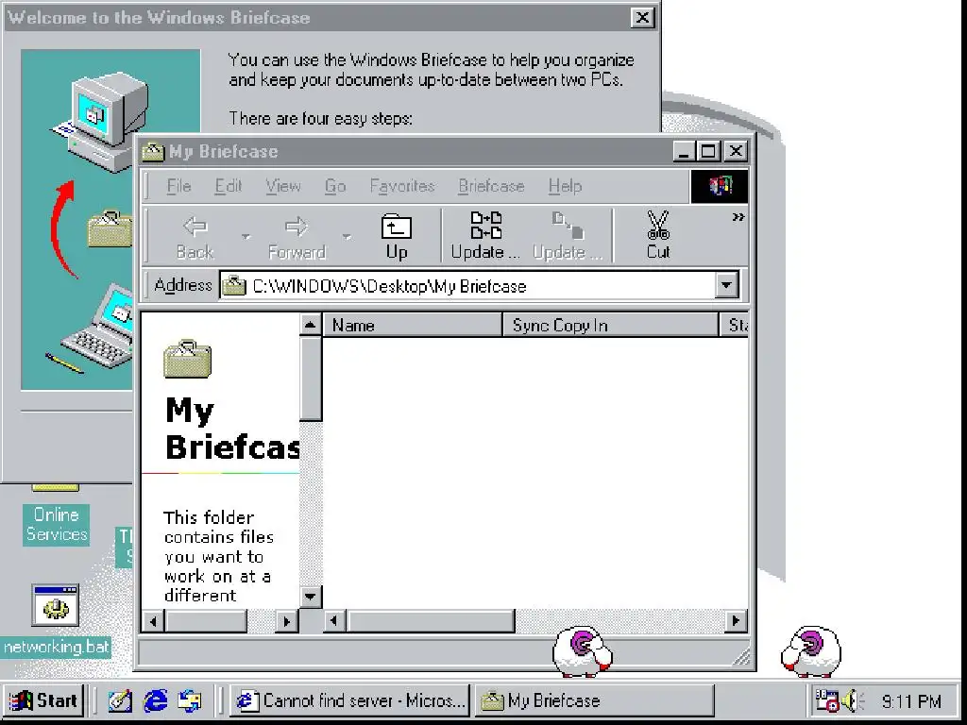Open the View menu
The image size is (967, 725).
point(283,186)
